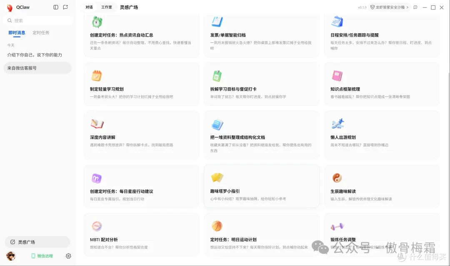
Task: Open 龙虾管家安全沙箱 button
Action: [x=389, y=7]
